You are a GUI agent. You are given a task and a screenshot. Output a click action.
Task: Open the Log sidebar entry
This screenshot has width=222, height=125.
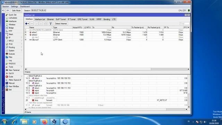(x=10, y=60)
